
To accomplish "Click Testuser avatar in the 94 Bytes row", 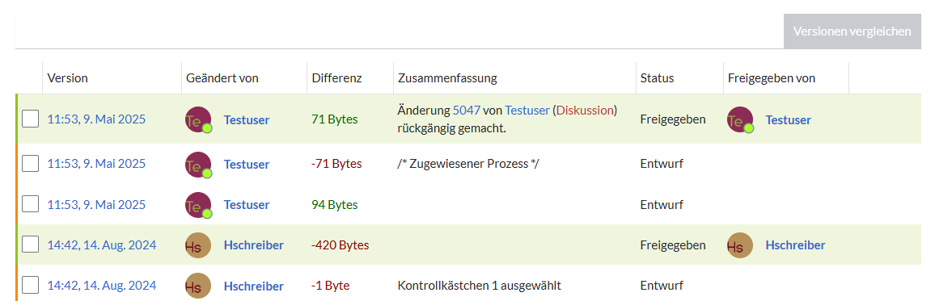I will click(x=199, y=205).
